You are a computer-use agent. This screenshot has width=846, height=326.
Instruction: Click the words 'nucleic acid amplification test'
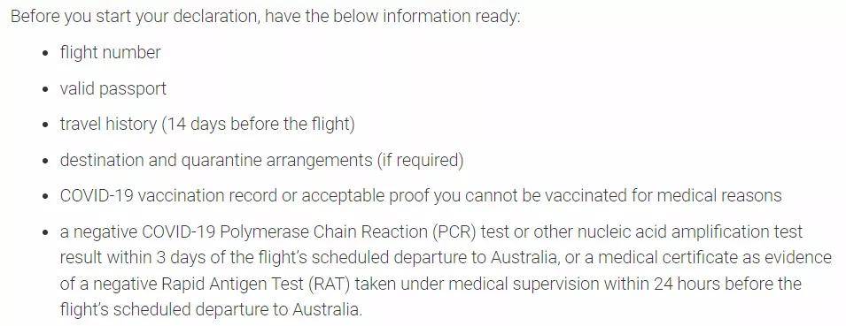(x=691, y=231)
